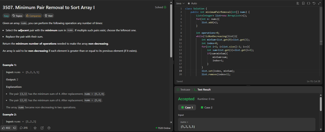This screenshot has width=325, height=132.
Task: Switch to the Test Result tab
Action: click(x=202, y=90)
